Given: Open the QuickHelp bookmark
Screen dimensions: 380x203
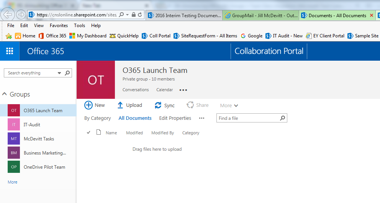Looking at the screenshot, I should [x=124, y=36].
